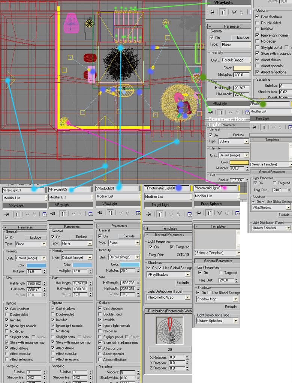The height and width of the screenshot is (383, 292).
Task: Click Exclude button beside the Sphere light On checkbox
Action: click(238, 135)
